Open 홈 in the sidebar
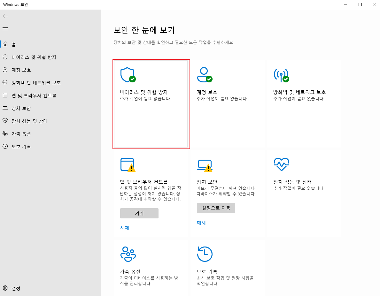380x296 pixels. click(14, 44)
